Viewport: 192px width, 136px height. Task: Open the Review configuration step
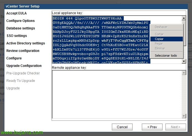[23, 51]
